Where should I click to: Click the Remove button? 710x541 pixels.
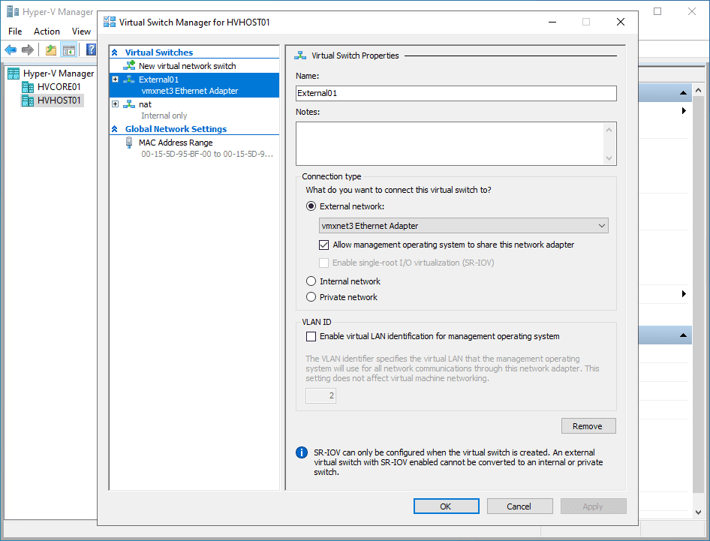pyautogui.click(x=588, y=426)
